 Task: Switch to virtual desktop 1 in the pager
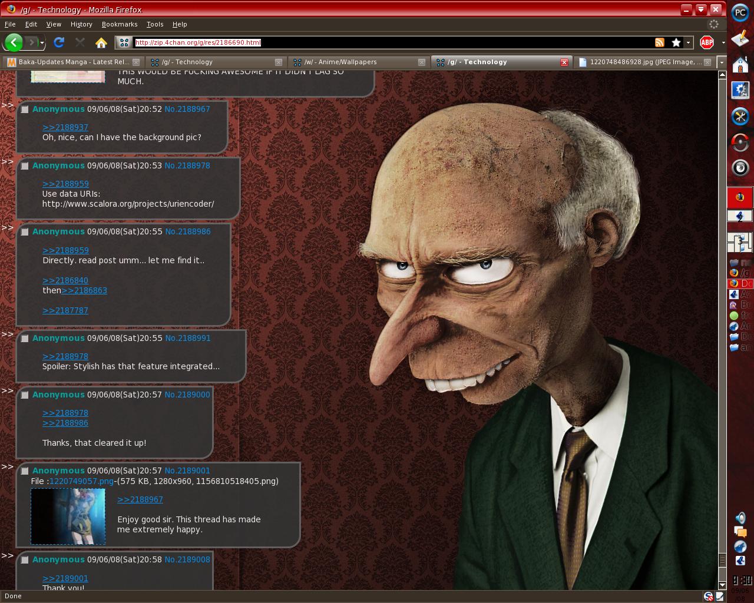coord(740,197)
